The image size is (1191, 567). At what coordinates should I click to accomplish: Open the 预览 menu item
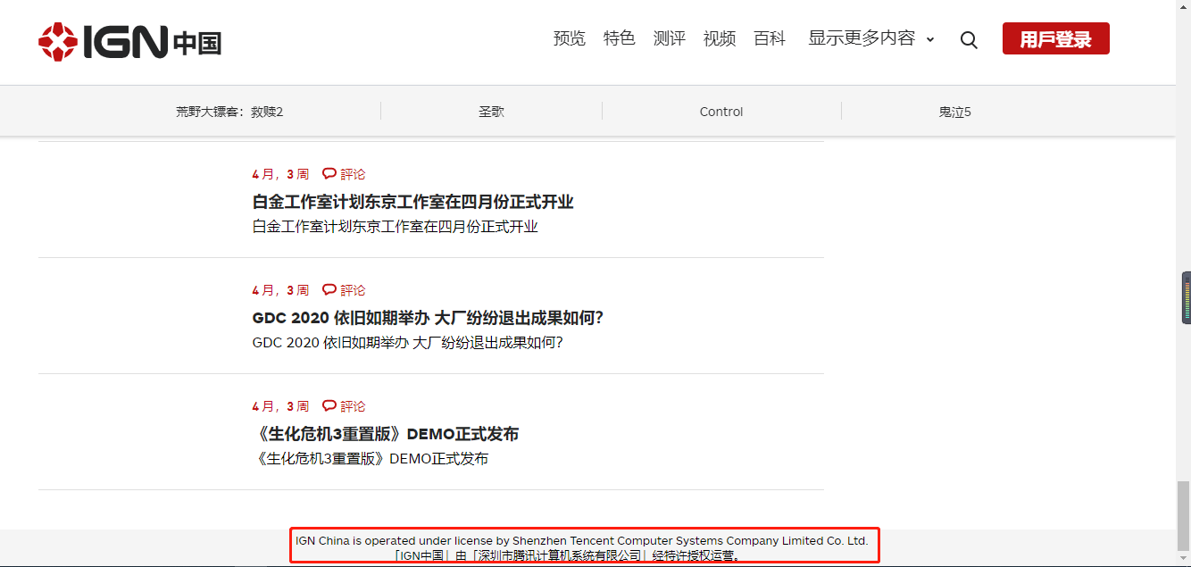[x=569, y=38]
